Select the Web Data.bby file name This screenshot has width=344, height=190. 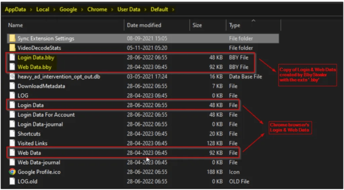coord(34,67)
